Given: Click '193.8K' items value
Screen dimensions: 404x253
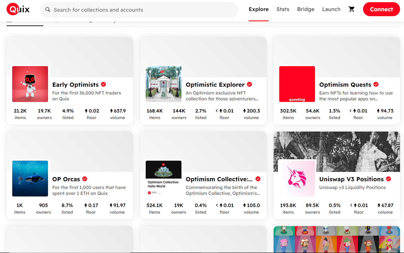Looking at the screenshot, I should point(288,205).
